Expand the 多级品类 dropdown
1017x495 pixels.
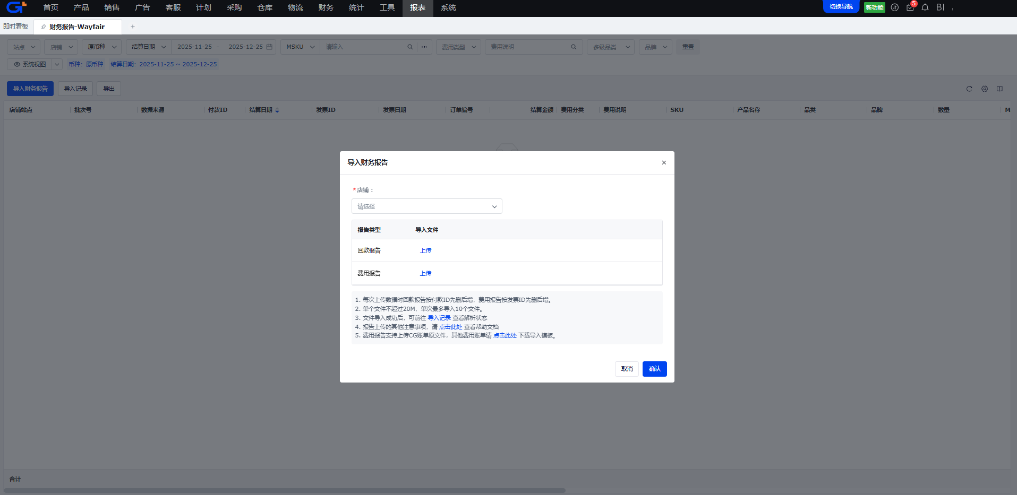click(611, 47)
